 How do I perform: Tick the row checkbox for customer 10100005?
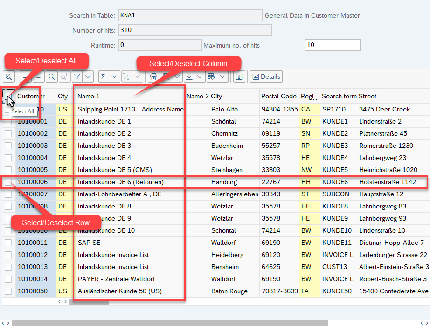[8, 170]
